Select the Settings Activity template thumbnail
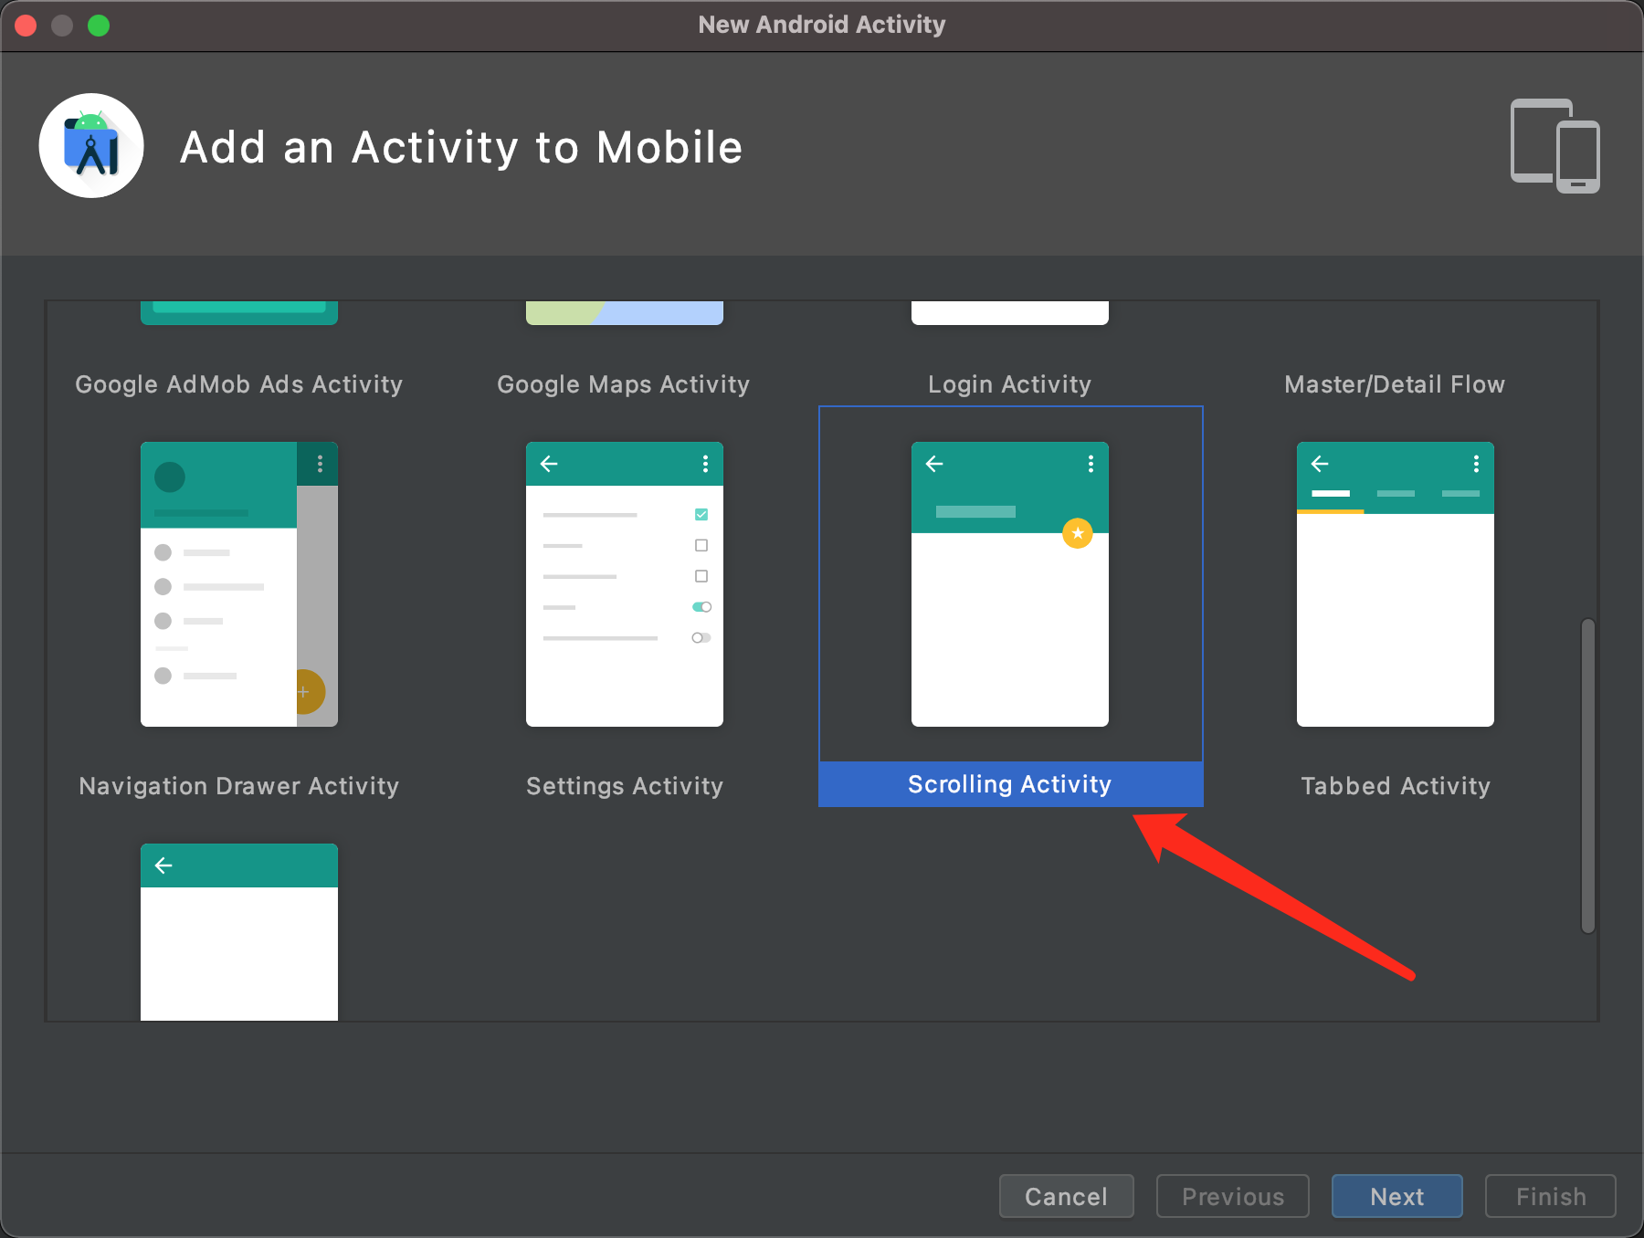 coord(624,584)
